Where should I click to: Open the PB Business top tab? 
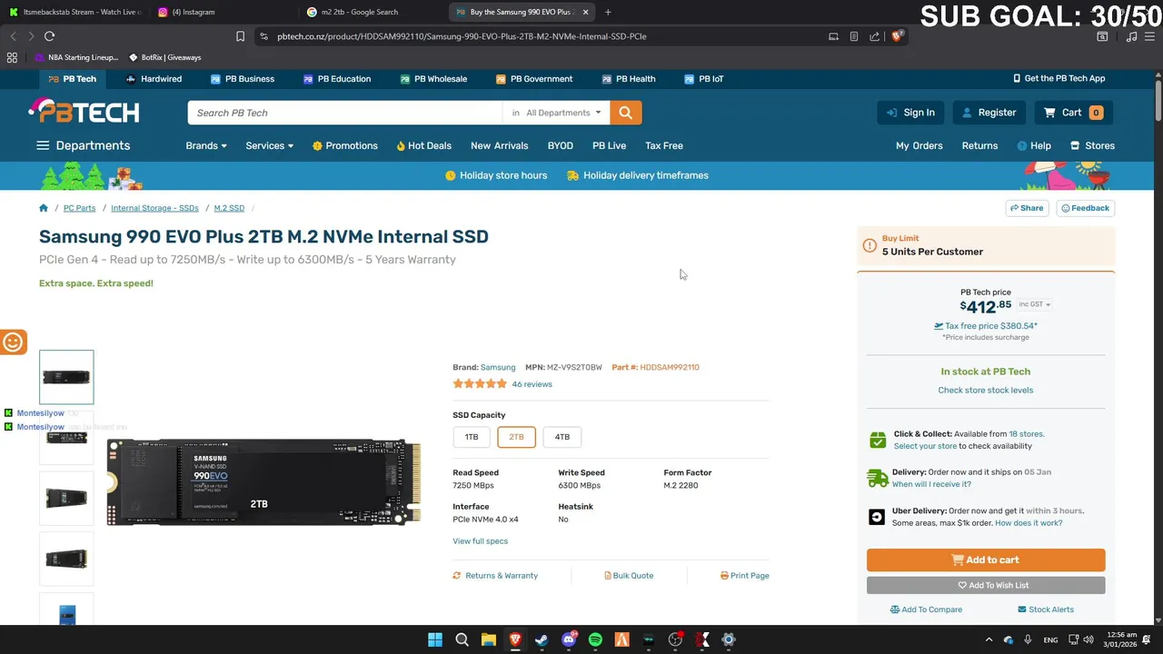click(242, 79)
